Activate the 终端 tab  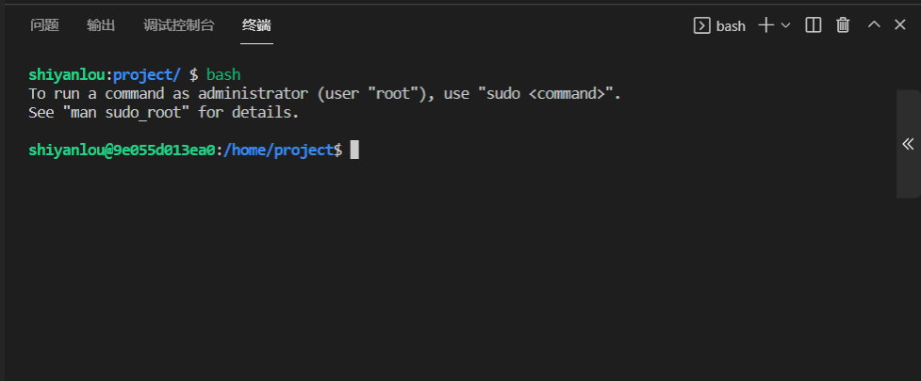pos(256,25)
